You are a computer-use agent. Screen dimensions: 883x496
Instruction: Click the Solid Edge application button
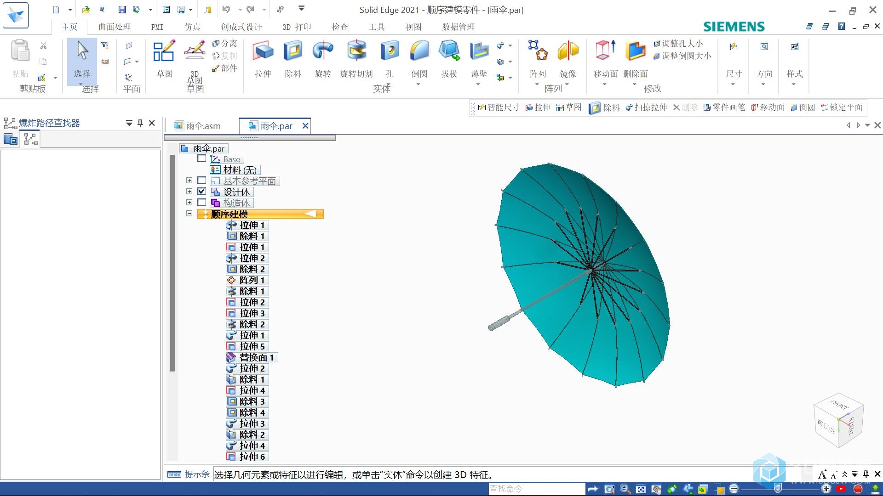pos(16,15)
